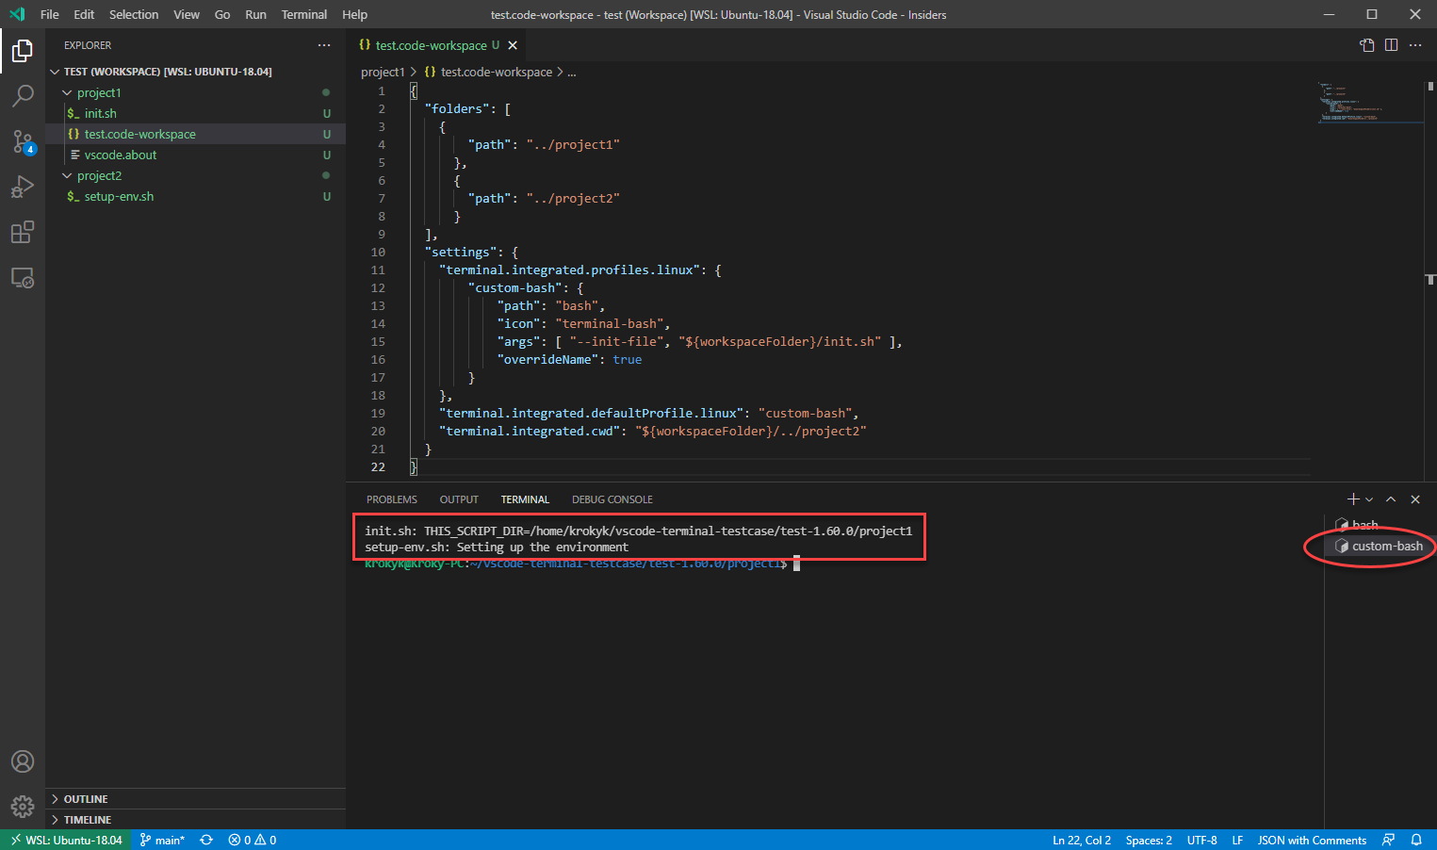The width and height of the screenshot is (1437, 850).
Task: Click the WSL: Ubuntu-18.04 remote indicator
Action: point(65,840)
